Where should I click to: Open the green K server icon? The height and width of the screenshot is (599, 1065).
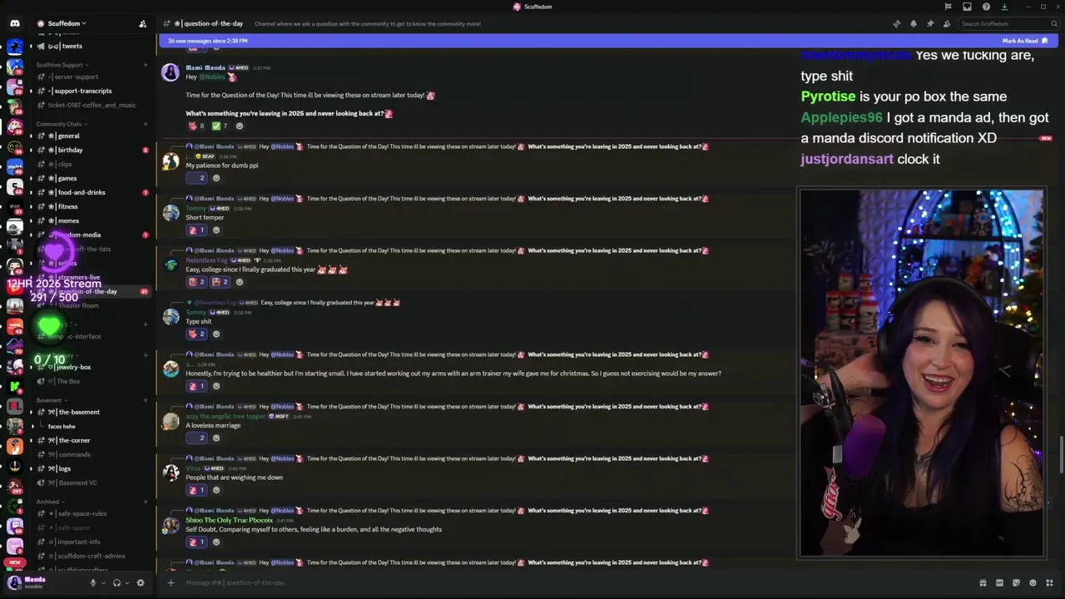coord(14,387)
